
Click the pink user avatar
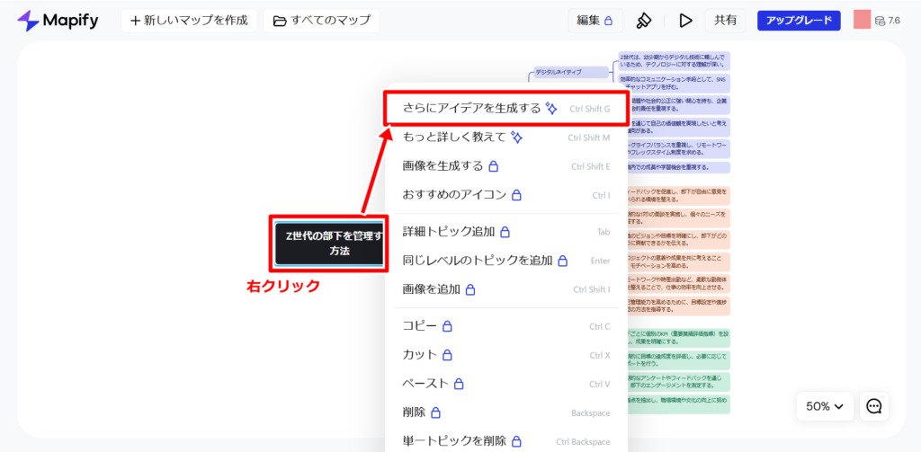[862, 20]
